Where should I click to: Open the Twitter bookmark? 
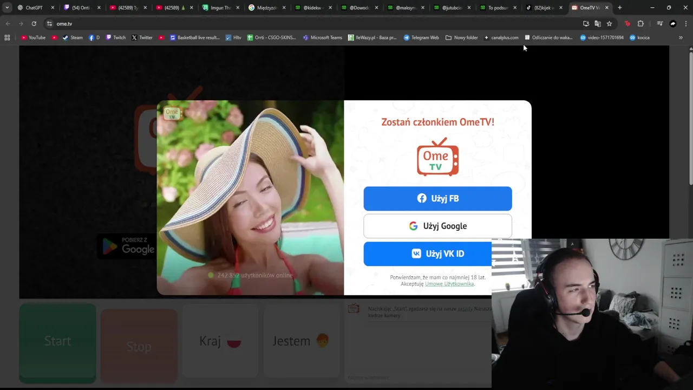point(142,37)
